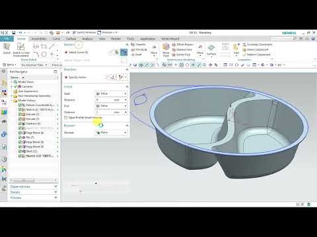317x237 pixels.
Task: Click the Reverse Direction icon
Action: [108, 77]
